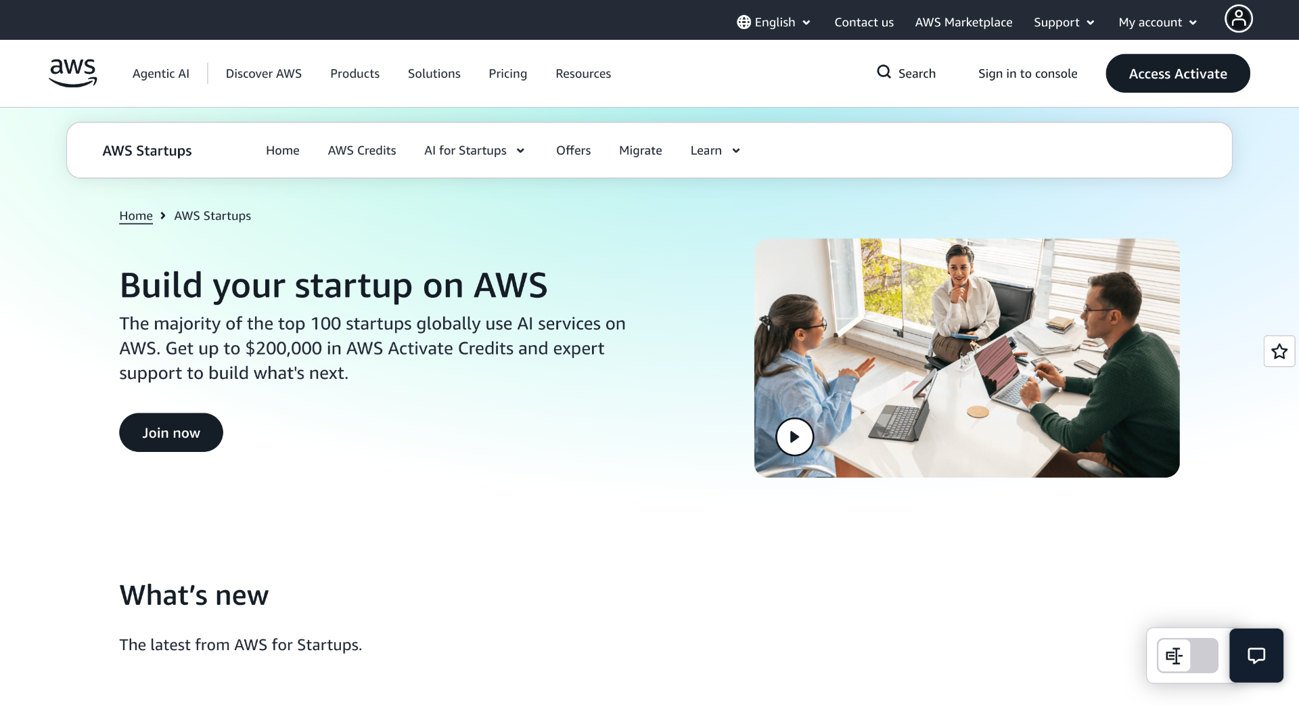1299x705 pixels.
Task: Open the Pricing menu item
Action: click(x=507, y=73)
